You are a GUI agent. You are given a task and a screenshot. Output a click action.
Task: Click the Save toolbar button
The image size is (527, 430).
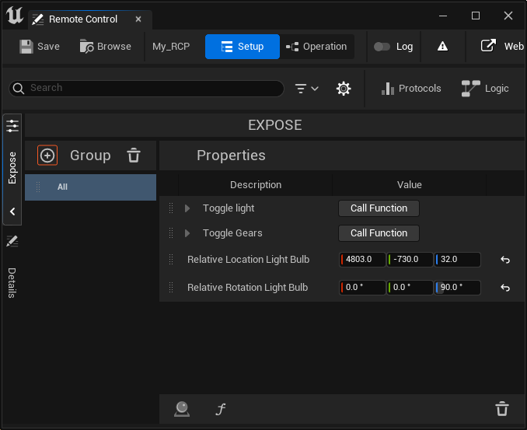click(x=39, y=47)
